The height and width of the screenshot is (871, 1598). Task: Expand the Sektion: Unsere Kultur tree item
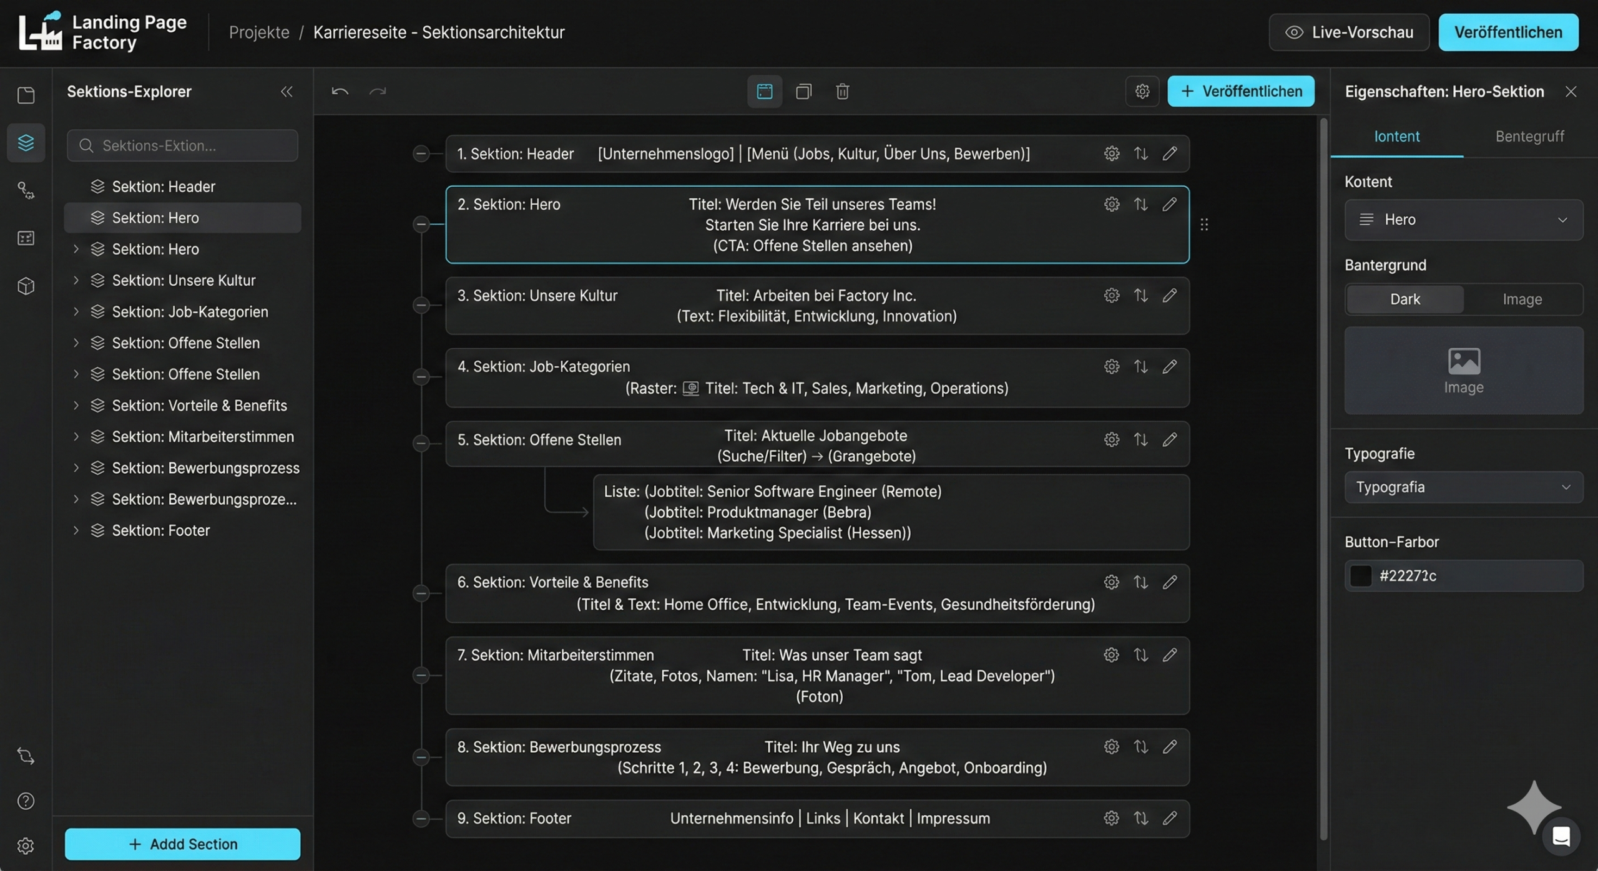tap(76, 280)
